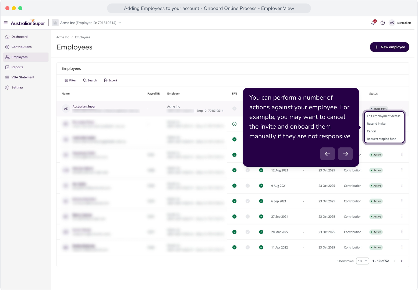Open the help question mark icon
418x290 pixels.
[x=382, y=23]
